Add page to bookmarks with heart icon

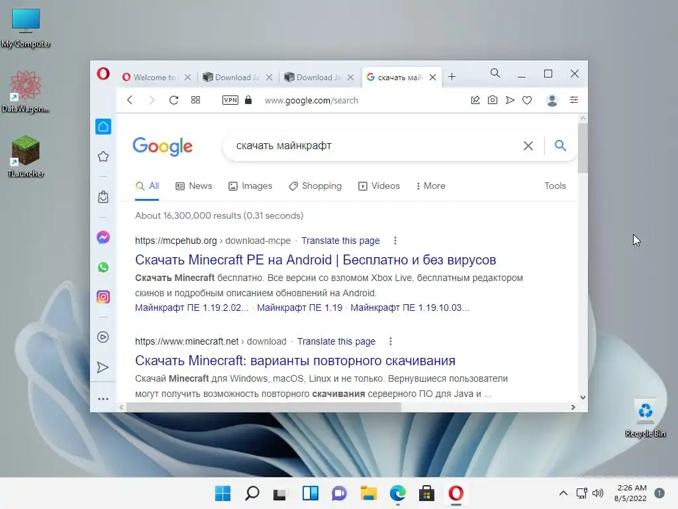click(x=526, y=101)
